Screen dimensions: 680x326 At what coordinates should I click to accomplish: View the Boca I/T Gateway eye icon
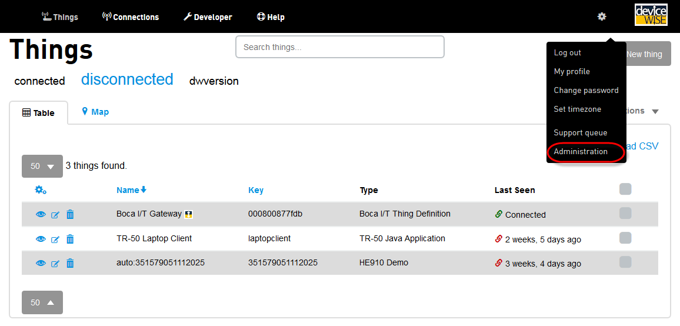(41, 215)
